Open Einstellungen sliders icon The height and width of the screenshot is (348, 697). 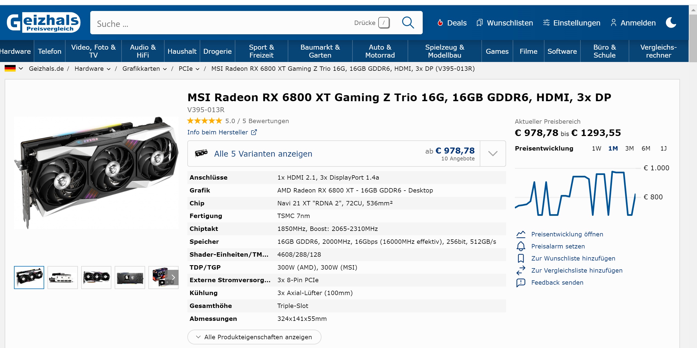pos(546,23)
